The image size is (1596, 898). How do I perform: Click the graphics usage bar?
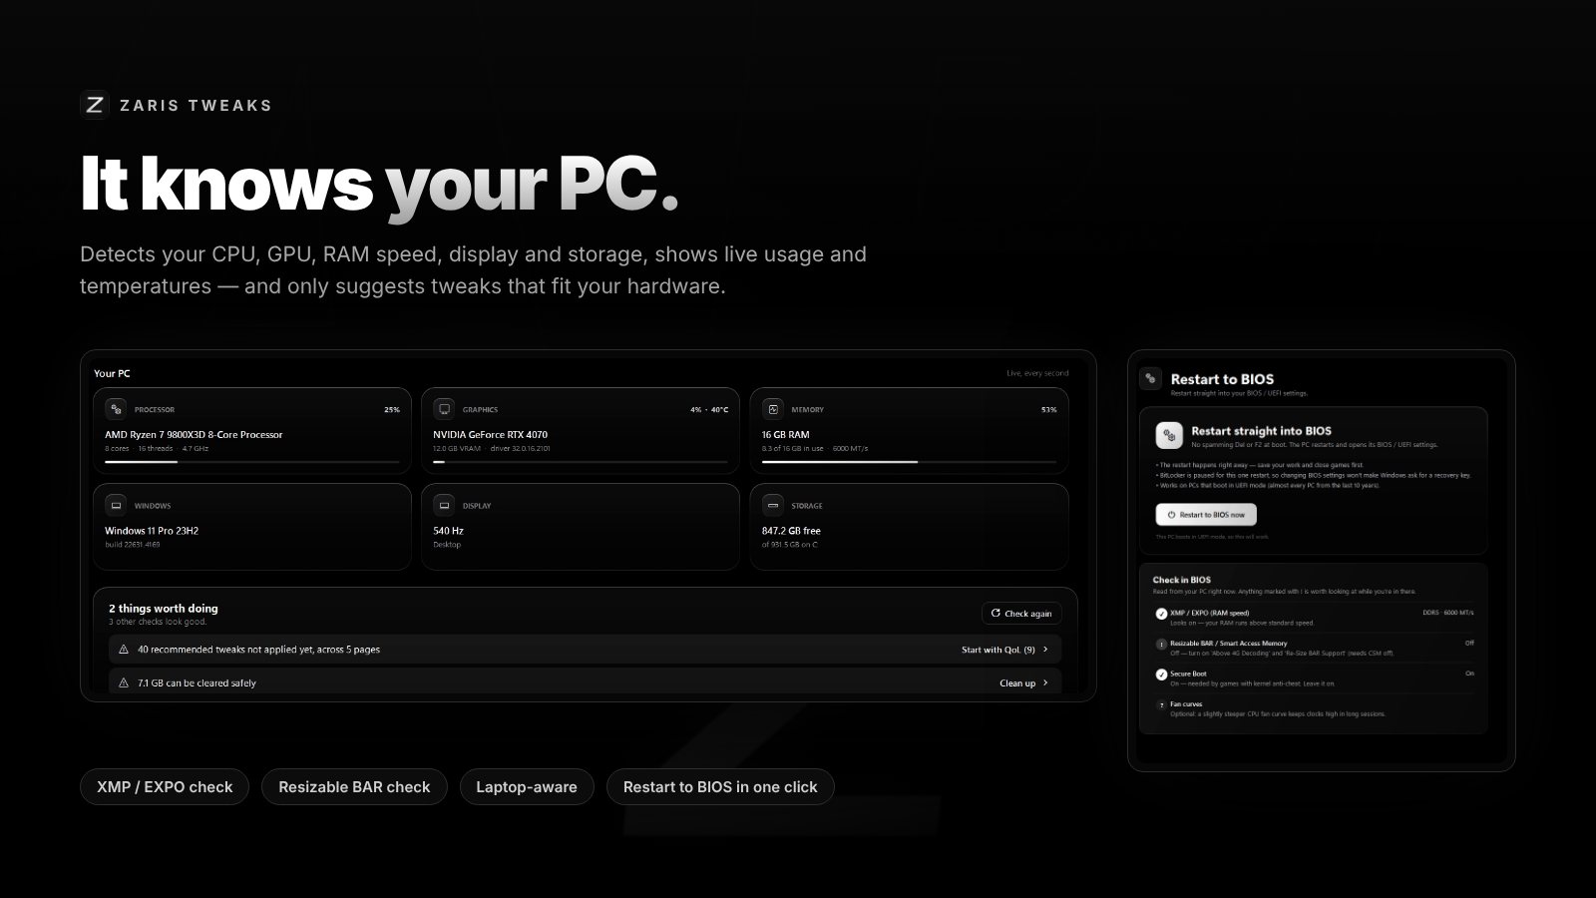[581, 462]
